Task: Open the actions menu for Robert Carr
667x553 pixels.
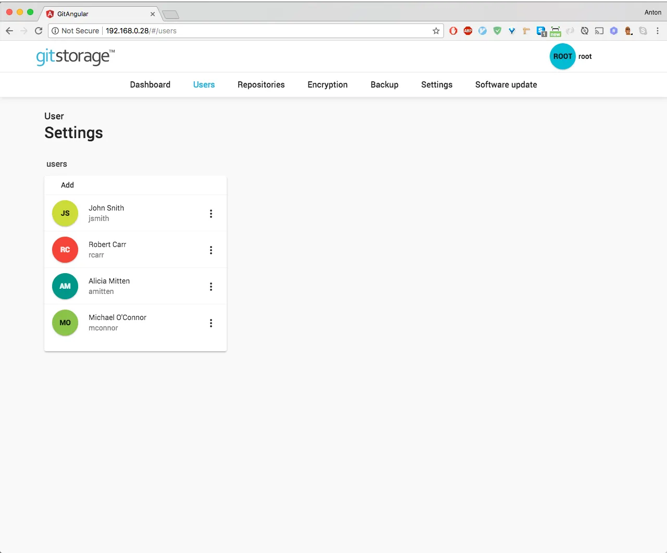Action: tap(211, 250)
